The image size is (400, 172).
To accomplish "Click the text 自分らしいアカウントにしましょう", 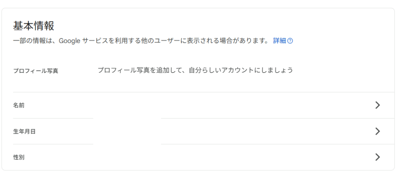I will point(241,70).
